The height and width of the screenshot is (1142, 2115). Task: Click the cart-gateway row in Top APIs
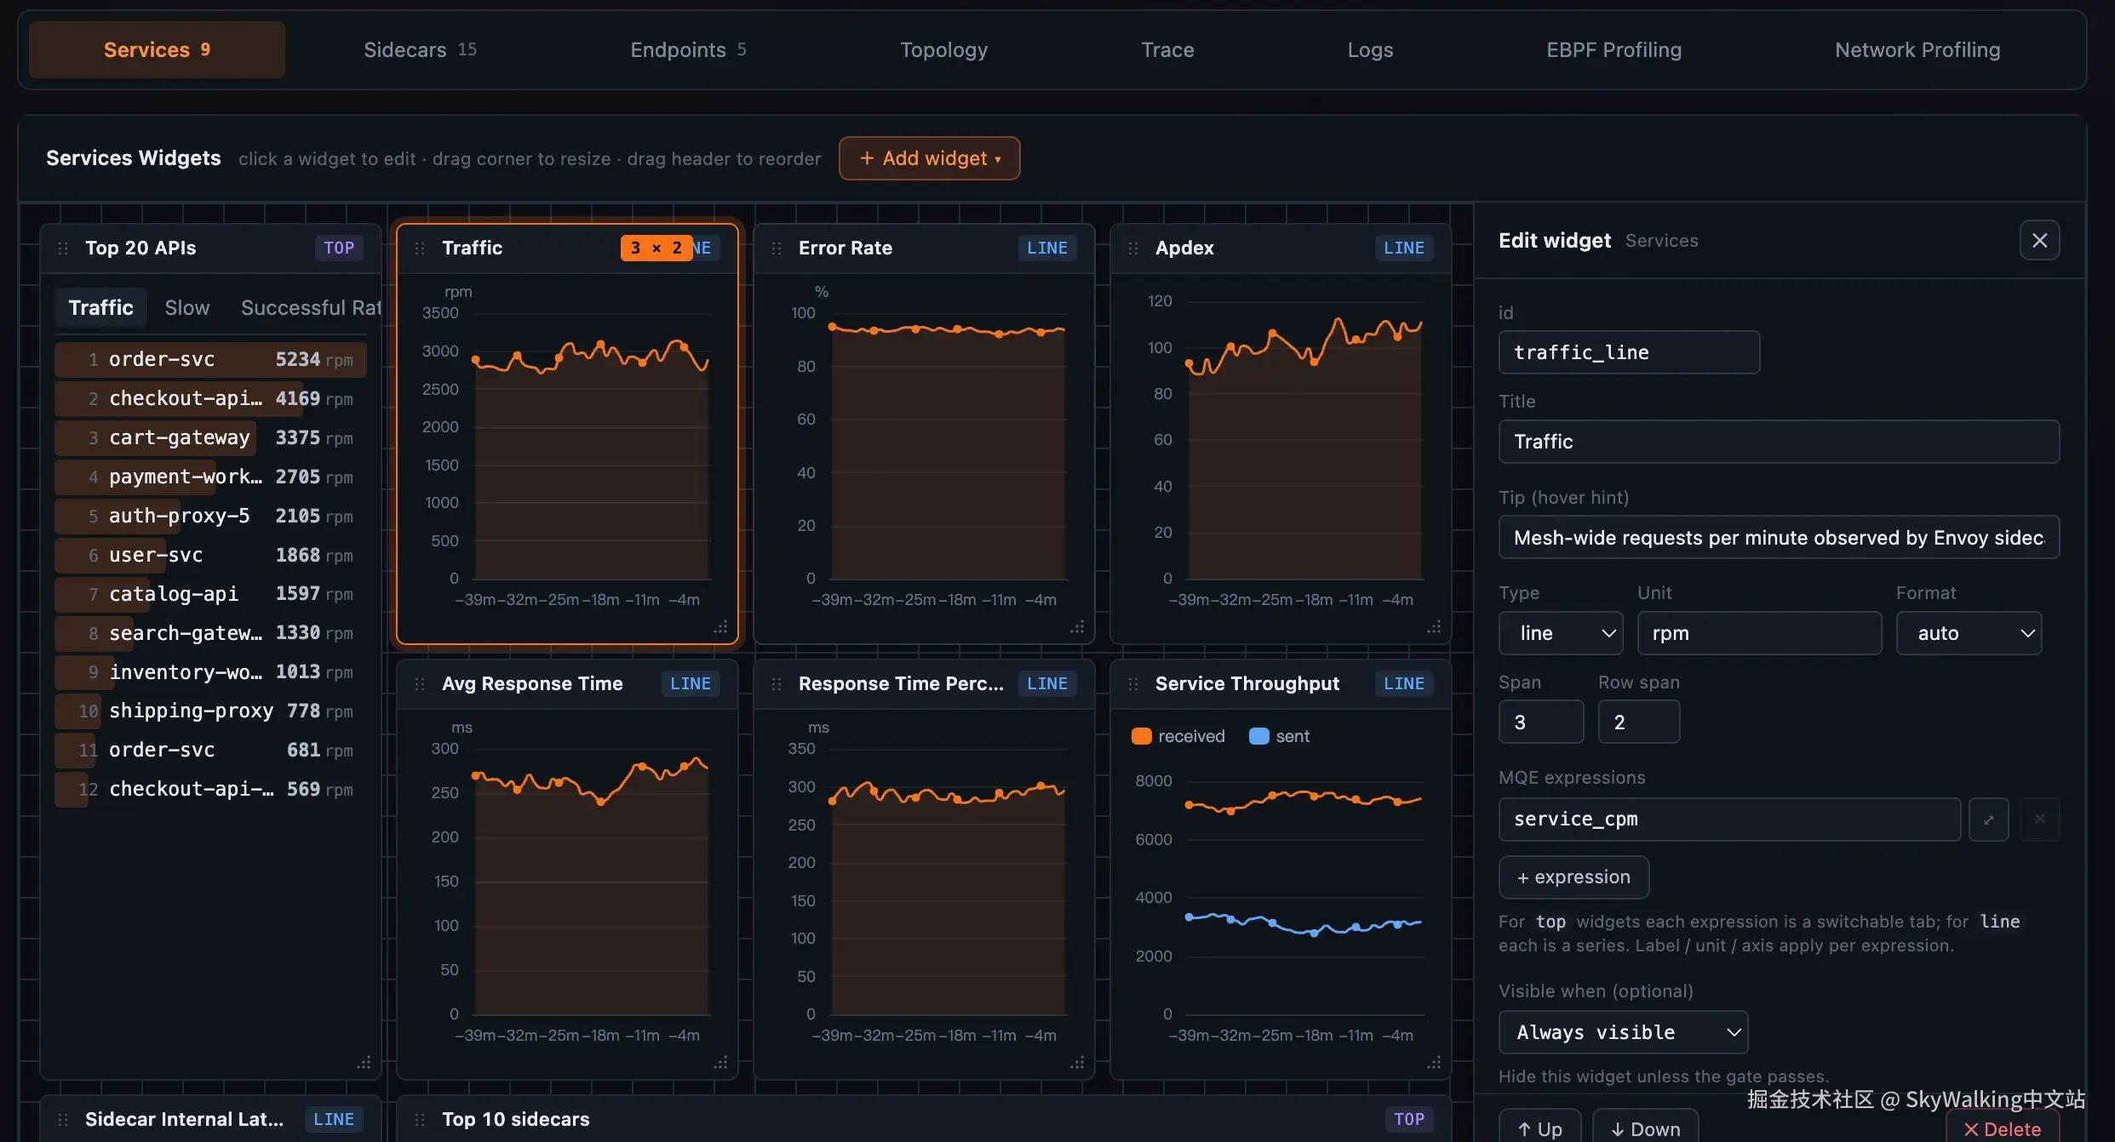pyautogui.click(x=210, y=437)
